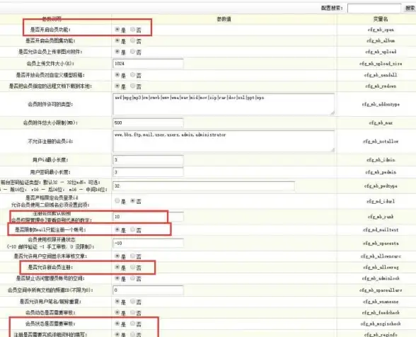The width and height of the screenshot is (416, 337).
Task: Click the 配置搜索 search input field
Action: coord(374,8)
